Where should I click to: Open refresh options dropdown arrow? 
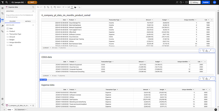tap(183, 2)
